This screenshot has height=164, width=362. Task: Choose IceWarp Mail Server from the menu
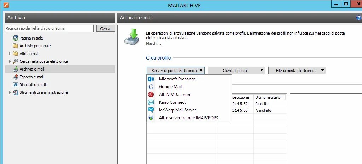pyautogui.click(x=189, y=110)
